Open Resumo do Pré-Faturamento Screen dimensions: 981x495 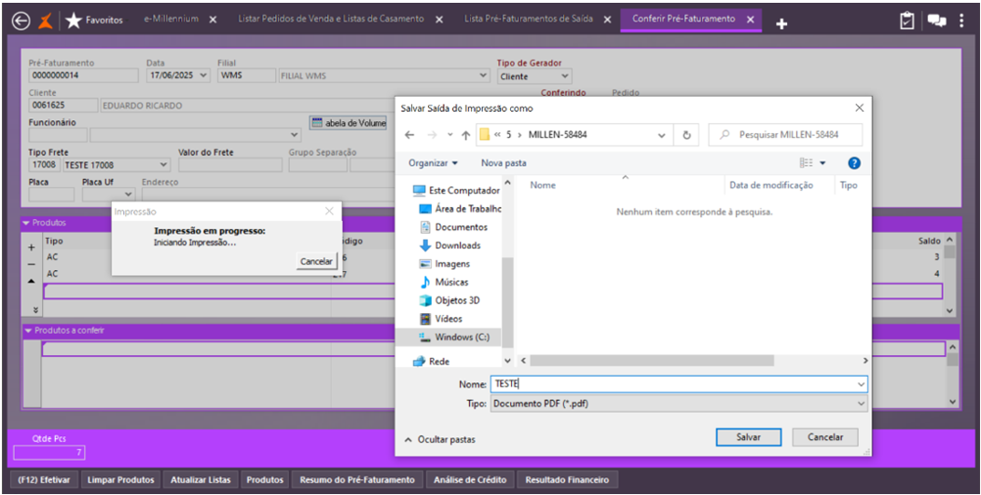coord(357,480)
